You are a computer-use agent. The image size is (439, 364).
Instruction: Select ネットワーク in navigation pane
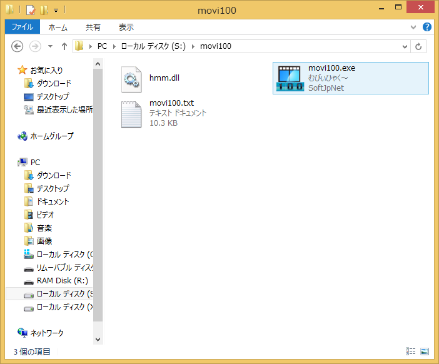[x=47, y=333]
